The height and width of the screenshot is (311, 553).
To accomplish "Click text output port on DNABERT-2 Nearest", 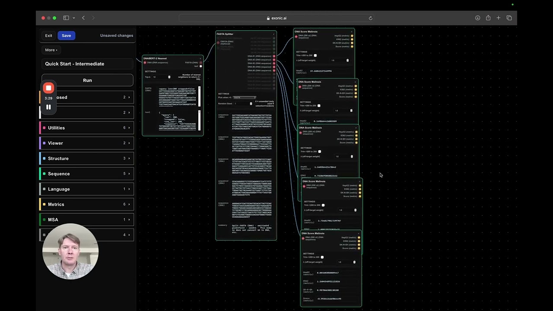I will coord(201,66).
